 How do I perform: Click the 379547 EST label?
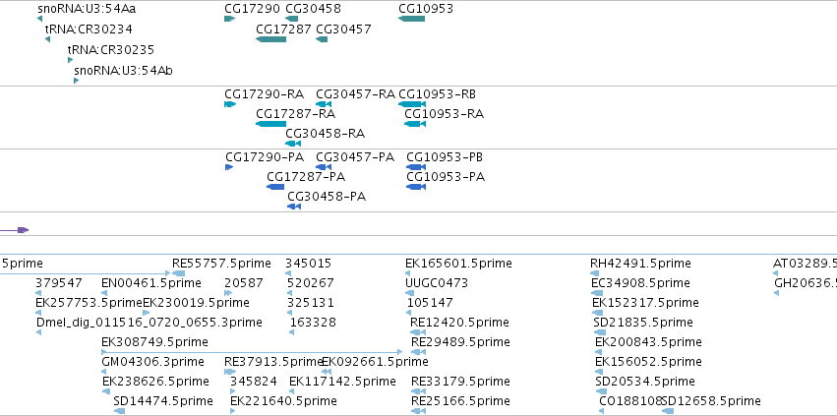tap(59, 282)
